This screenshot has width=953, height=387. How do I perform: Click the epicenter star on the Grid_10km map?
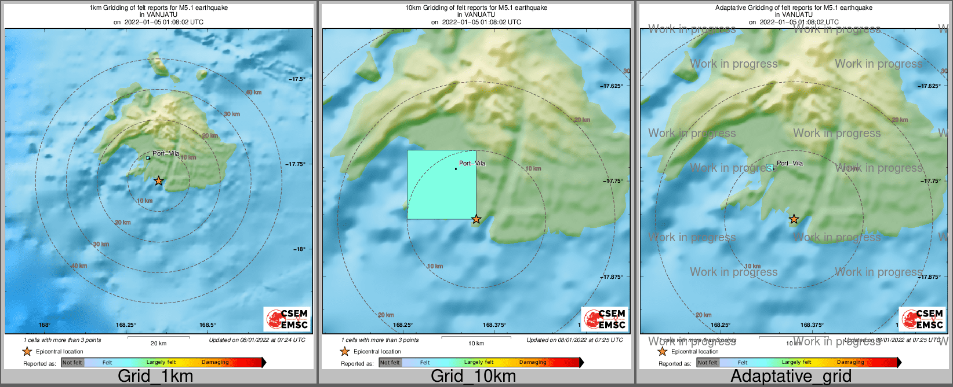[476, 219]
